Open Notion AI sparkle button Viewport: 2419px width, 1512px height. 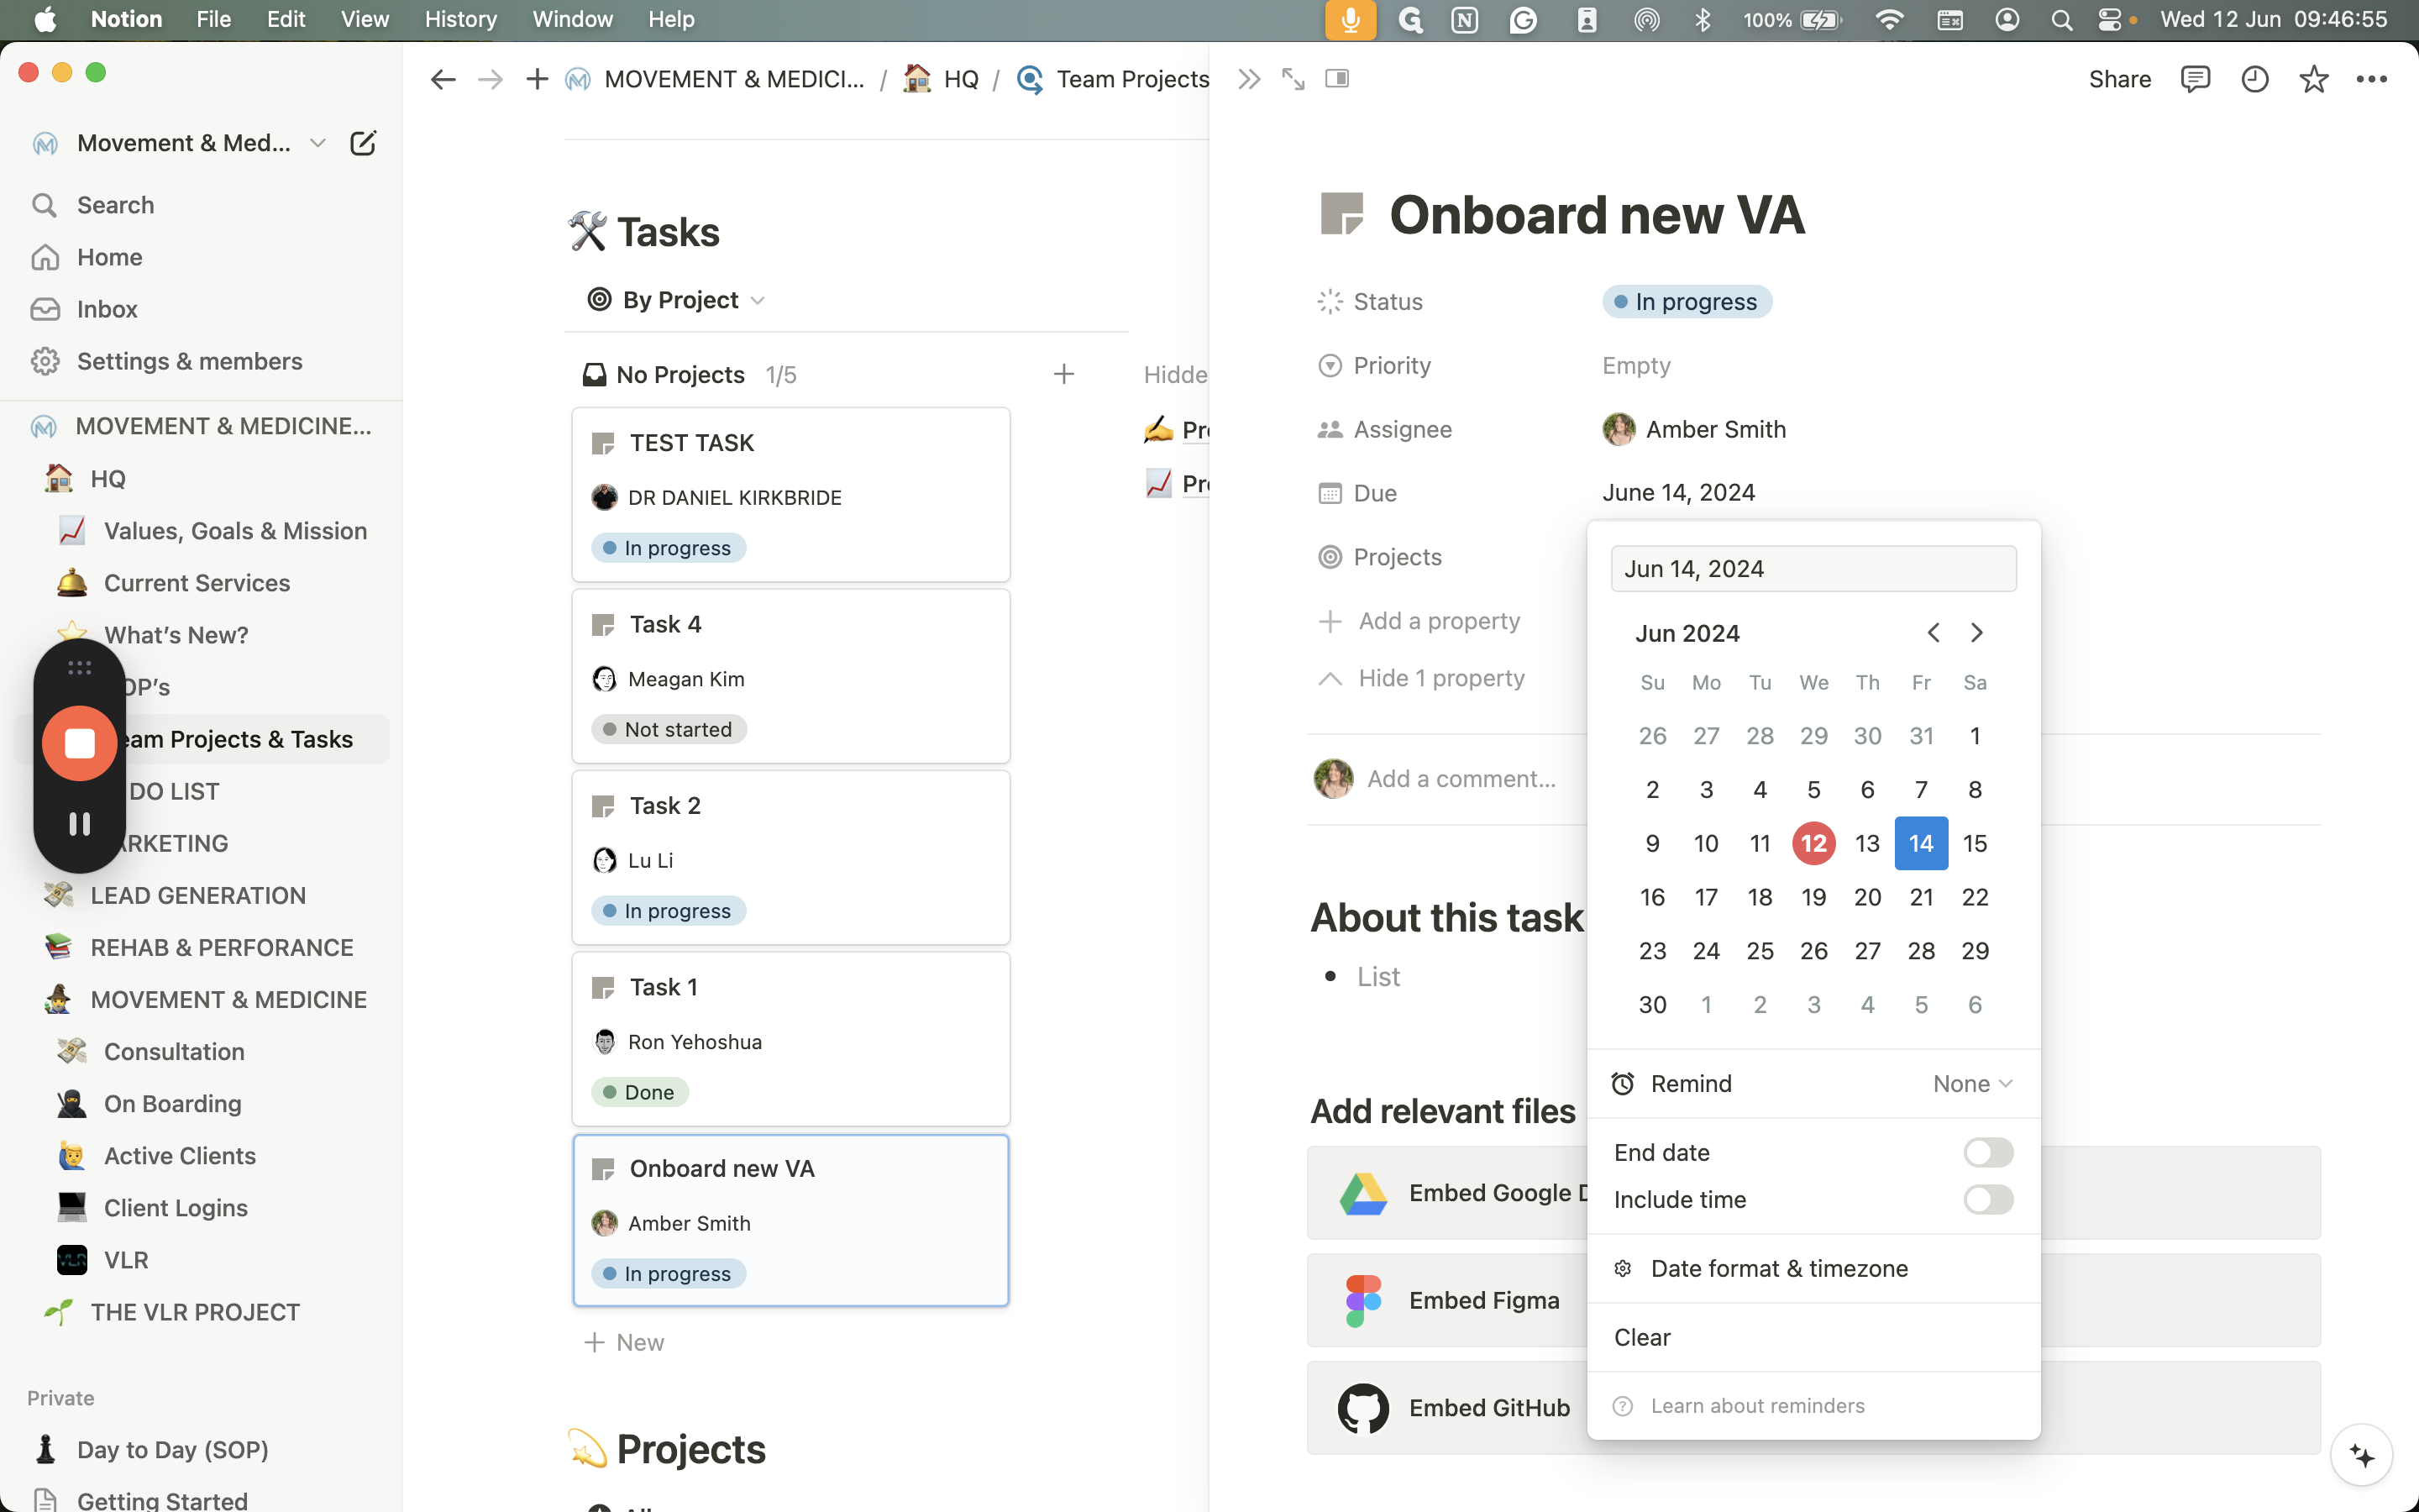point(2361,1455)
